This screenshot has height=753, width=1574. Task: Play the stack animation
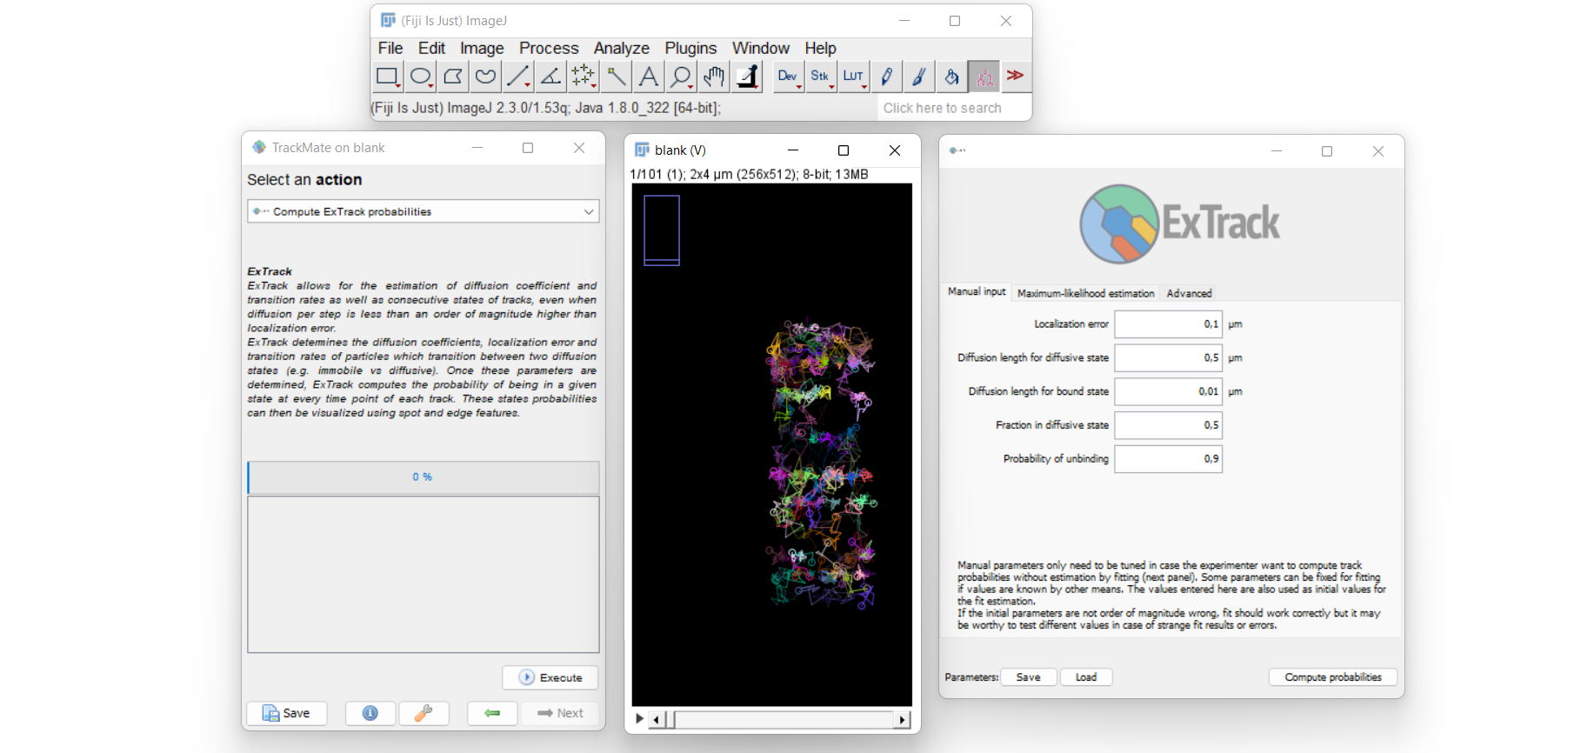(x=639, y=719)
